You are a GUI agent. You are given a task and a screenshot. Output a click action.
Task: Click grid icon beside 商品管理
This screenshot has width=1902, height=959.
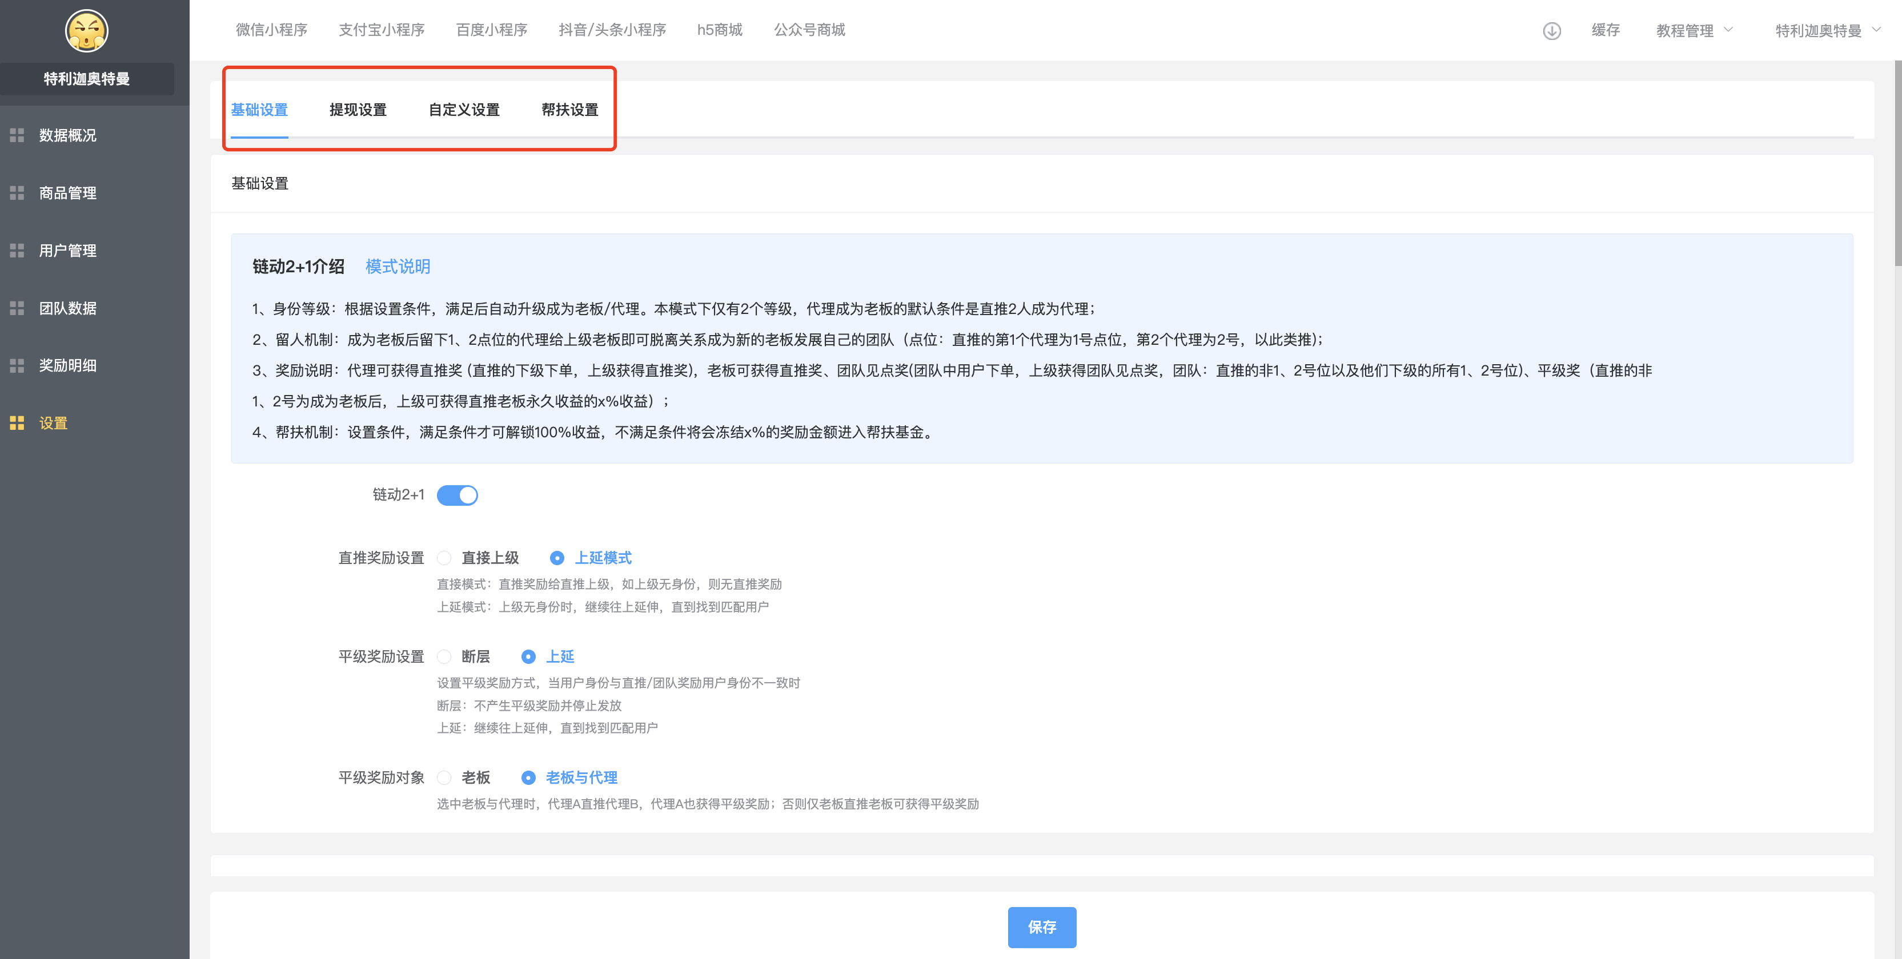17,192
